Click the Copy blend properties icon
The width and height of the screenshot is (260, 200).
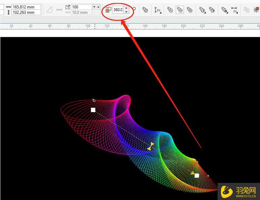[247, 10]
